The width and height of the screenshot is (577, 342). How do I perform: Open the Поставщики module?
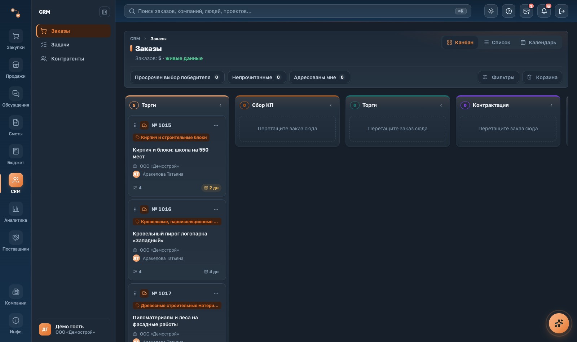(16, 241)
